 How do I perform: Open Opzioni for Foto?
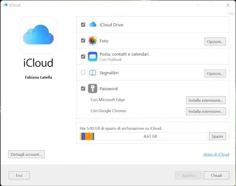215,41
